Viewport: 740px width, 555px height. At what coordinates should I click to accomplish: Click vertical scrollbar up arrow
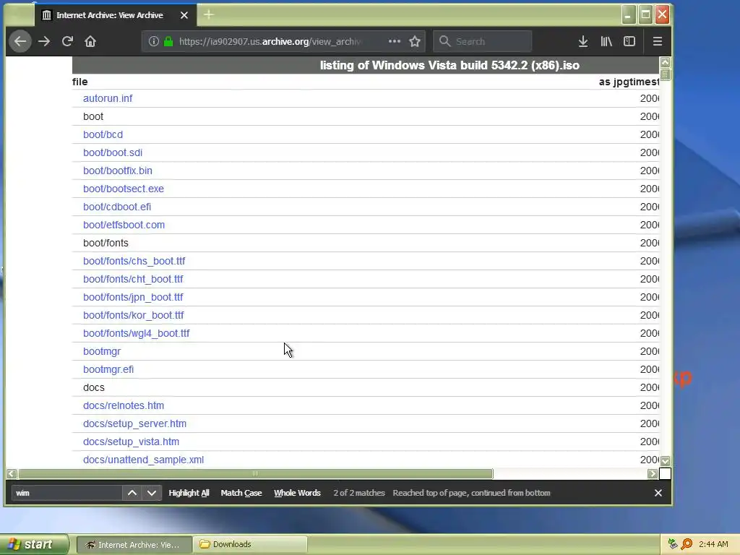[x=665, y=62]
